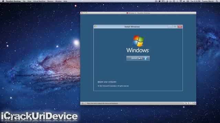The height and width of the screenshot is (123, 220).
Task: Open the Window menu
Action: [x=58, y=1]
